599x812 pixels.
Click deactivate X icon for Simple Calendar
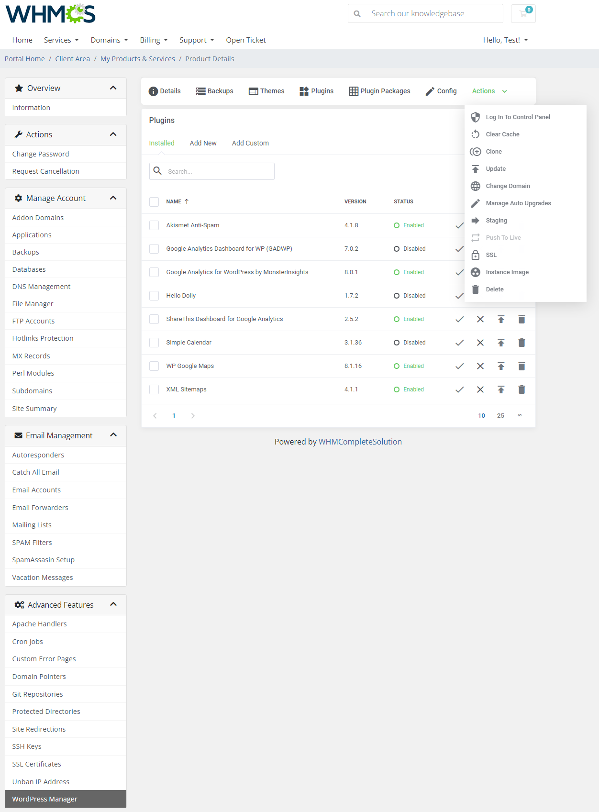click(x=480, y=343)
